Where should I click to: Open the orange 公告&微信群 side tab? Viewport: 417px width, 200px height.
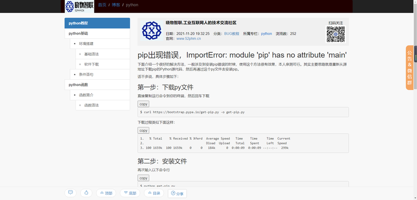click(410, 68)
